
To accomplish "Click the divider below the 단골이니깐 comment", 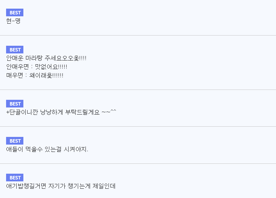I will point(138,127).
